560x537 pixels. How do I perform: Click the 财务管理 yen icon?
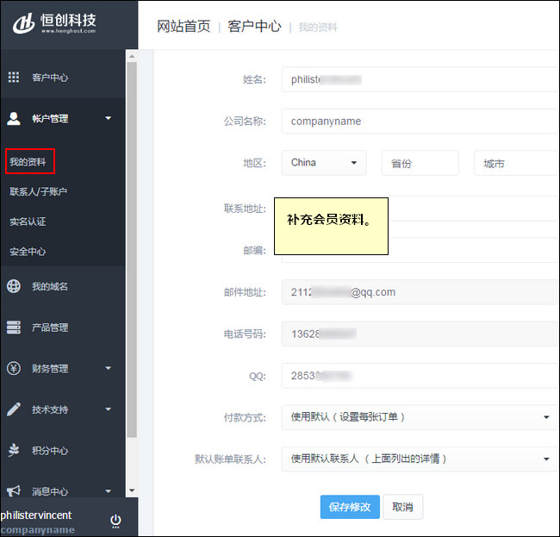[14, 368]
